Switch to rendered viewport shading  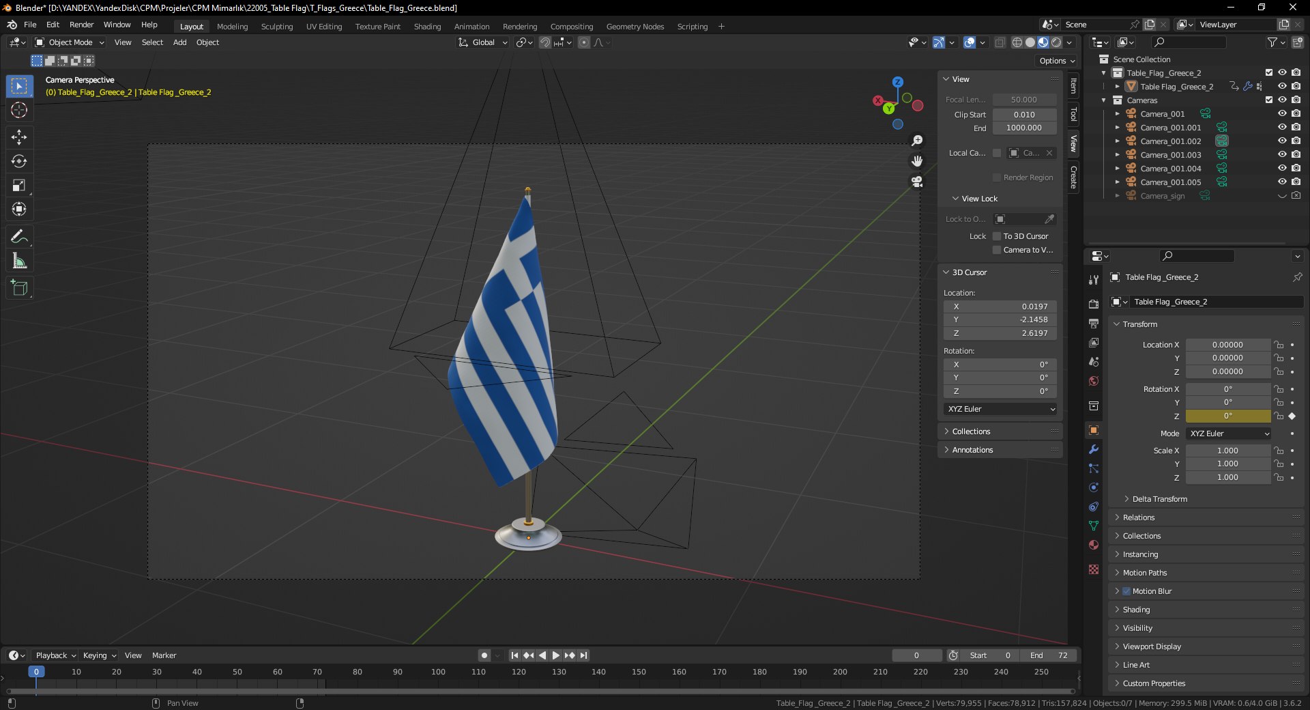(1056, 42)
